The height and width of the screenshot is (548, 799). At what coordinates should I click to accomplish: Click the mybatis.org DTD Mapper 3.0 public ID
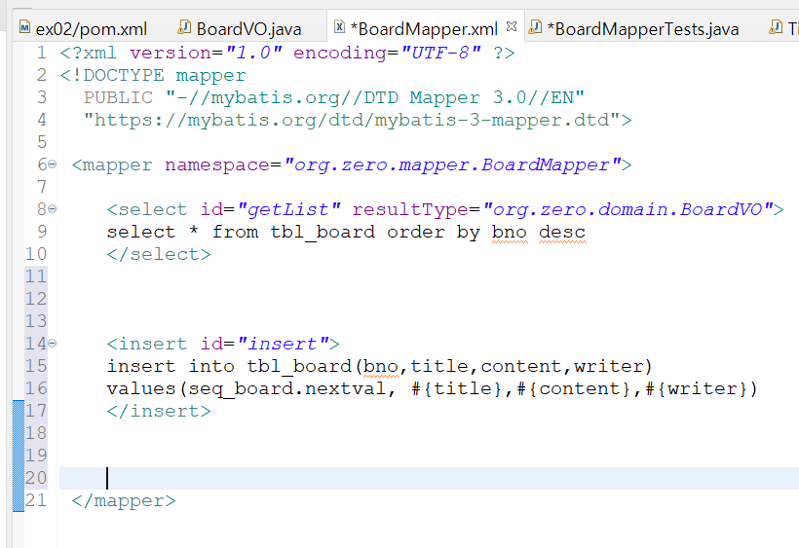coord(374,97)
